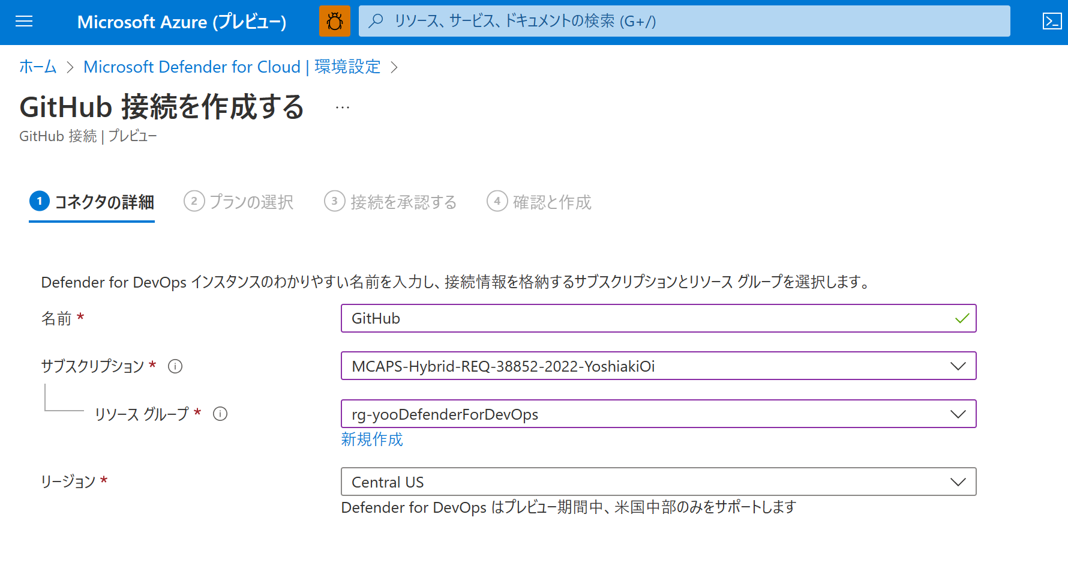Click the search magnifier icon
The width and height of the screenshot is (1068, 583).
376,20
